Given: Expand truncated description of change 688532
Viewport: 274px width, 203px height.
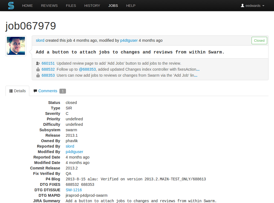Looking at the screenshot, I should [x=198, y=70].
